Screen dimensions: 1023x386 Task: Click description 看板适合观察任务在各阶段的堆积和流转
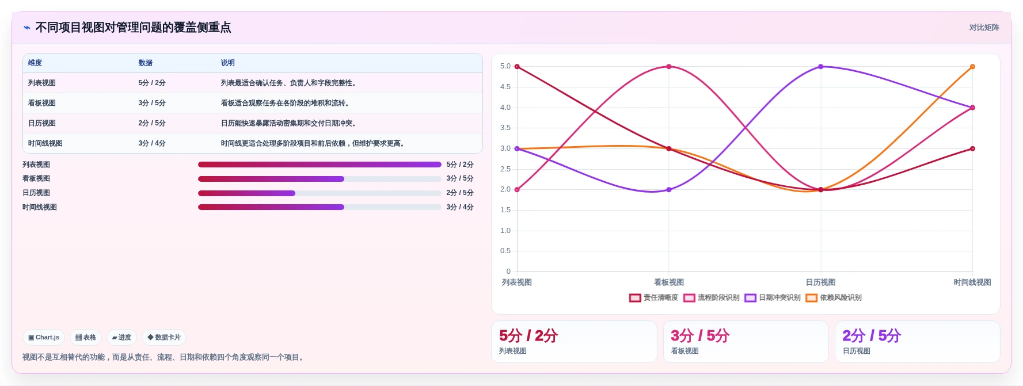click(x=285, y=103)
